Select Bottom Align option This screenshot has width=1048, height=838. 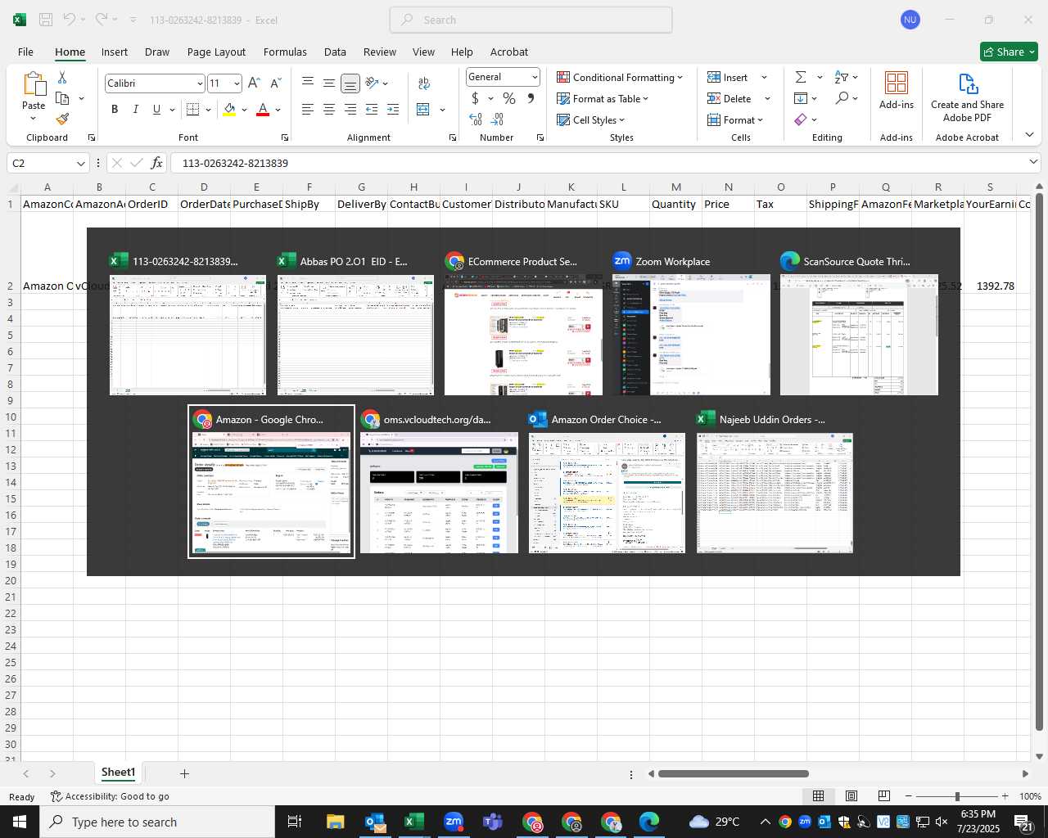tap(350, 83)
